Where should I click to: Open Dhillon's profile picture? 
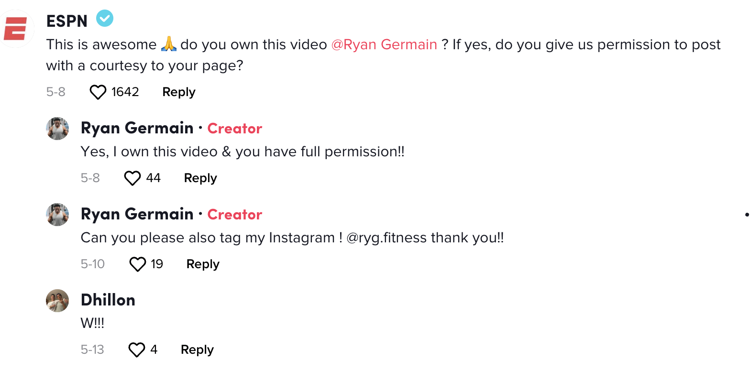57,301
